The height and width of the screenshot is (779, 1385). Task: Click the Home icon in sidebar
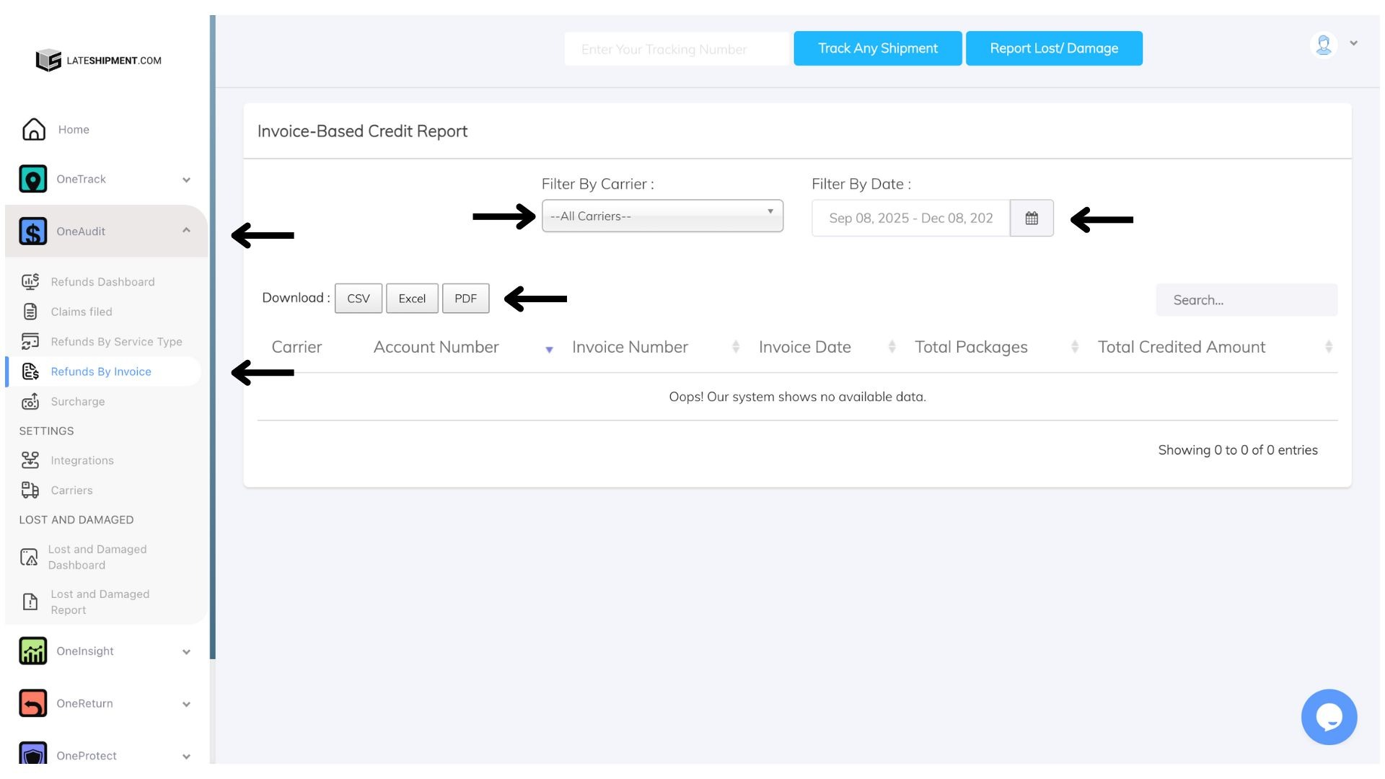point(33,130)
